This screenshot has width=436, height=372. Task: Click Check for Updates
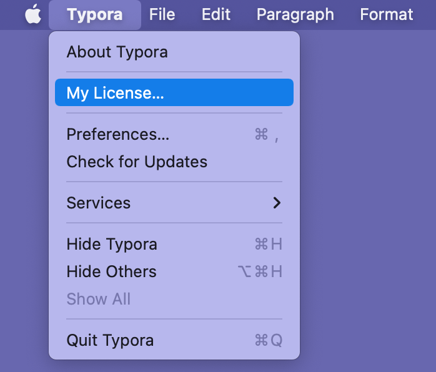137,162
